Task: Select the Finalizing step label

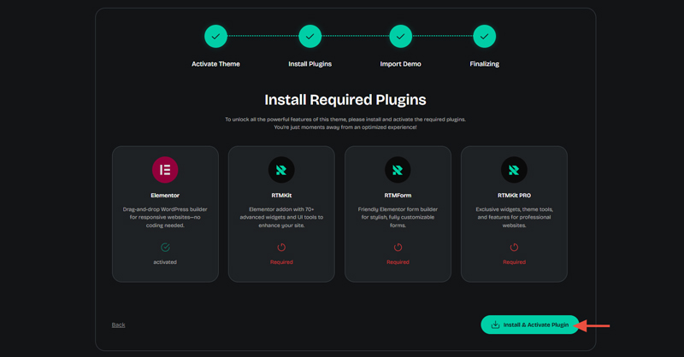Action: click(x=484, y=64)
